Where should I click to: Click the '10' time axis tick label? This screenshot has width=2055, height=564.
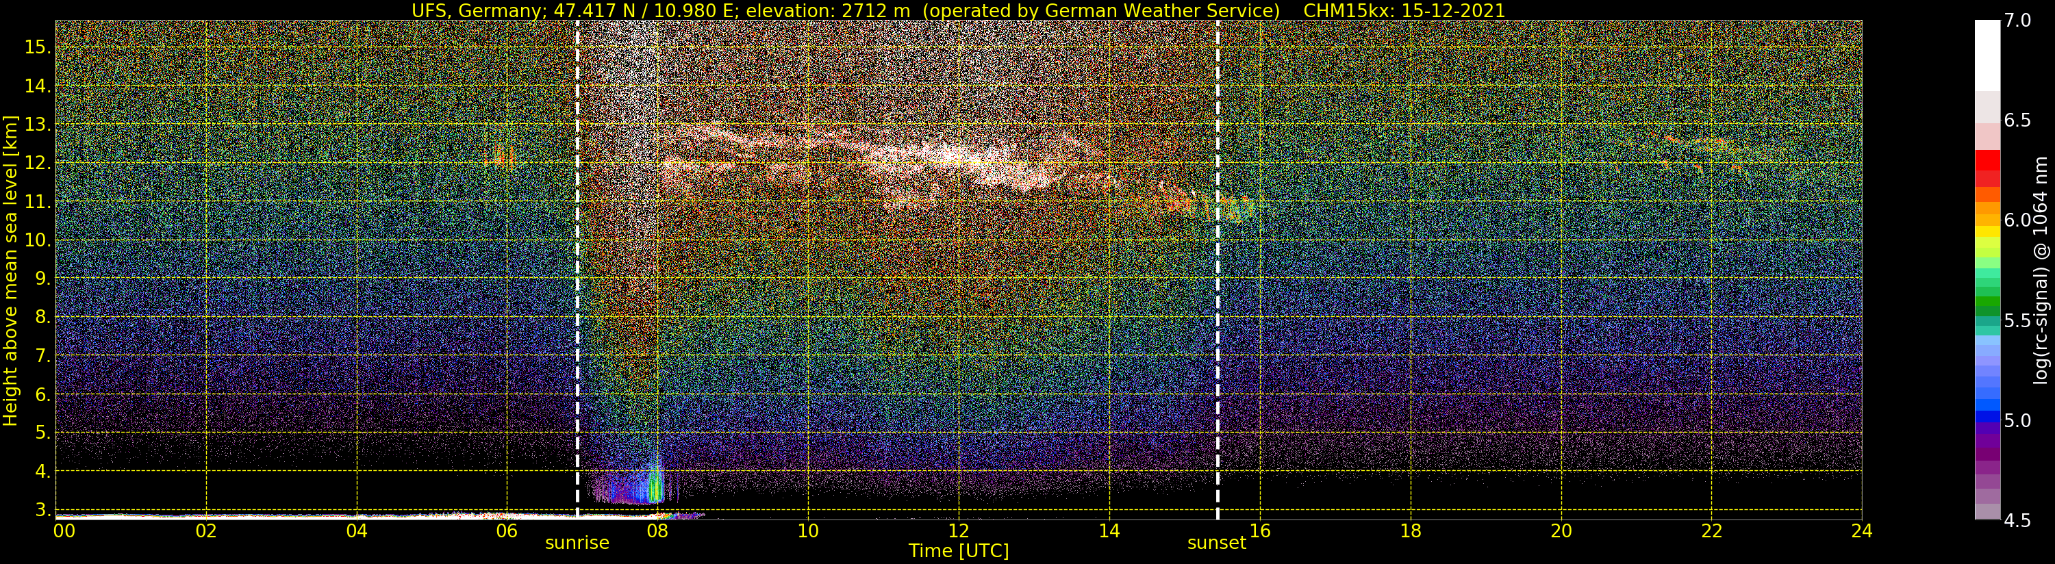[x=808, y=530]
